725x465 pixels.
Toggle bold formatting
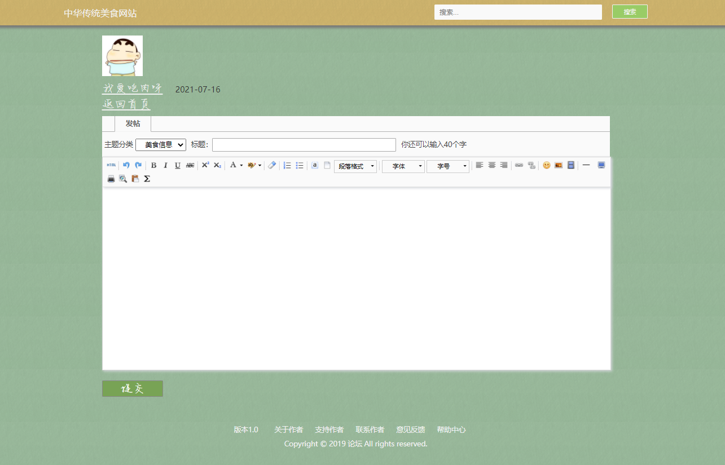pyautogui.click(x=153, y=165)
